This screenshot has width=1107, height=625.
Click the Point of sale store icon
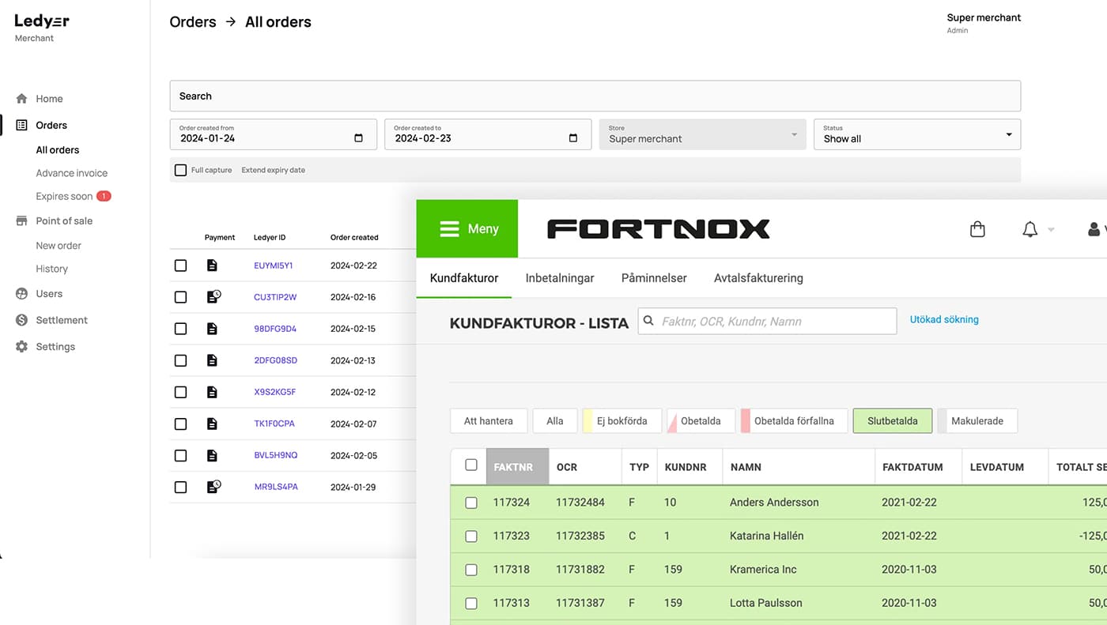(21, 221)
